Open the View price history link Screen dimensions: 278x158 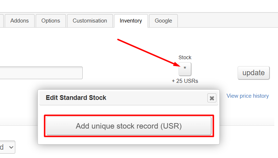[x=247, y=96]
